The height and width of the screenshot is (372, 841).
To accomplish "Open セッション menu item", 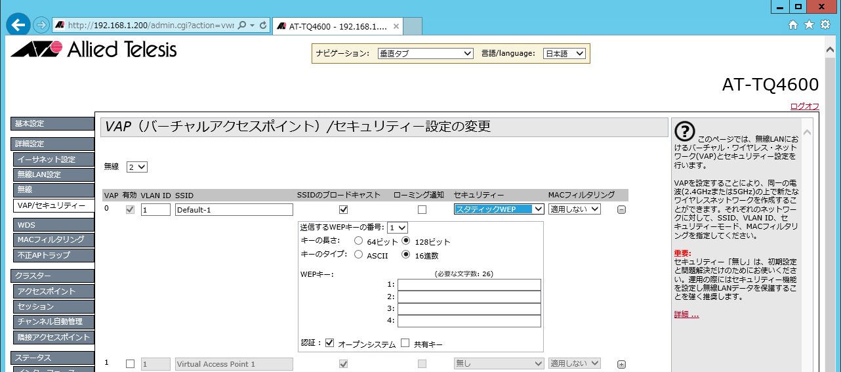I will pyautogui.click(x=54, y=307).
